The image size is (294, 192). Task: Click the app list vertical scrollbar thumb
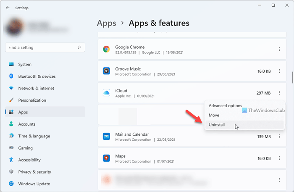click(x=292, y=77)
